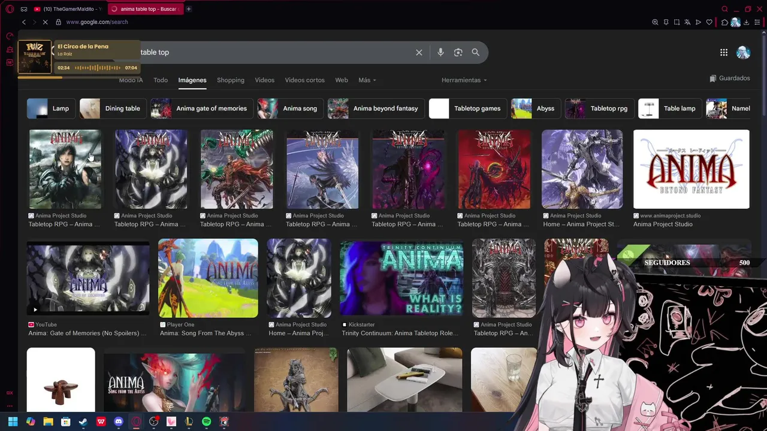Open OBS Studio from the taskbar
Screen dimensions: 767x431
[x=153, y=421]
